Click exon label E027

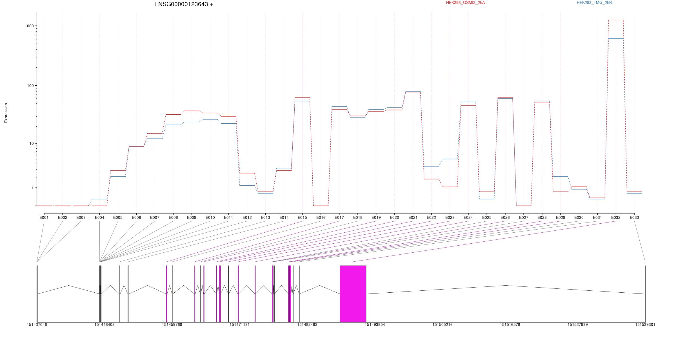click(524, 217)
